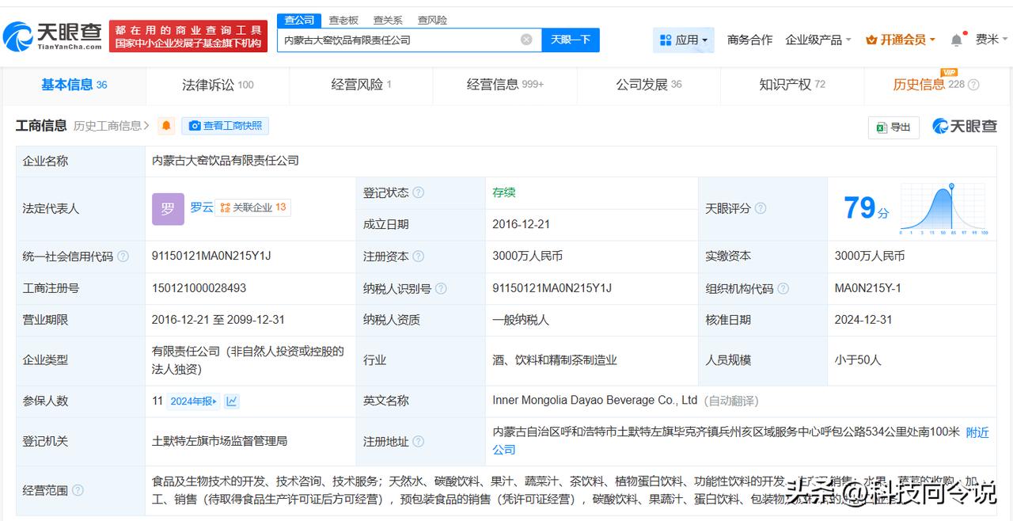This screenshot has height=521, width=1013.
Task: Click the help icon next to 组织机构代码
Action: [783, 289]
